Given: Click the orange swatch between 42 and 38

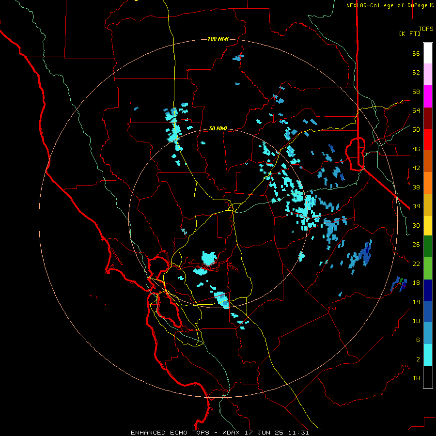Looking at the screenshot, I should 428,183.
